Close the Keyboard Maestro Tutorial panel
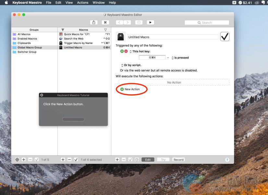Image resolution: width=268 pixels, height=195 pixels. (x=42, y=95)
